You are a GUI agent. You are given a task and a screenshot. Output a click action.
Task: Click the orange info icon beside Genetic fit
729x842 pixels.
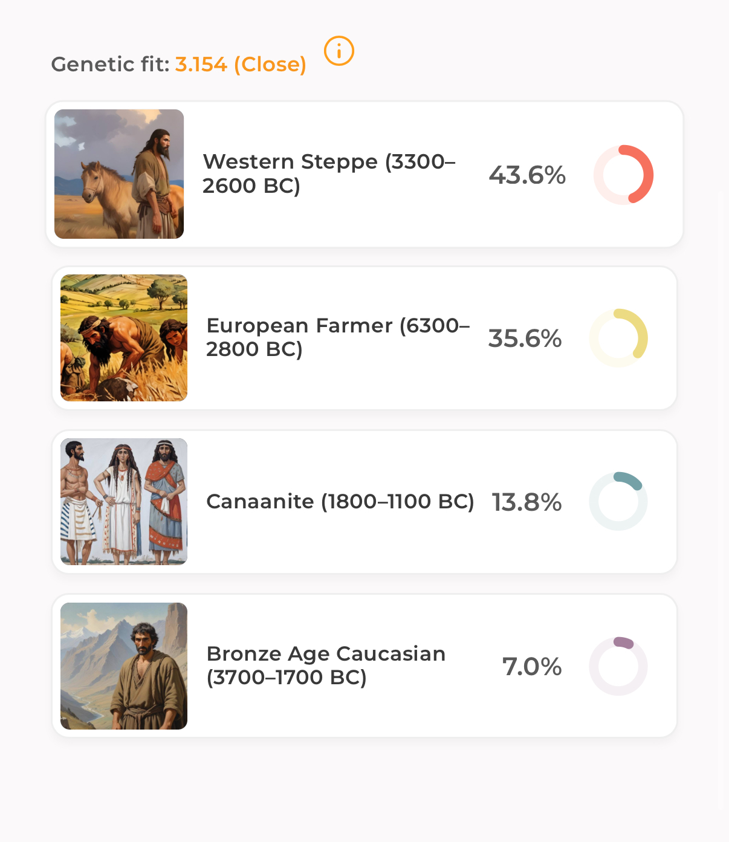339,51
